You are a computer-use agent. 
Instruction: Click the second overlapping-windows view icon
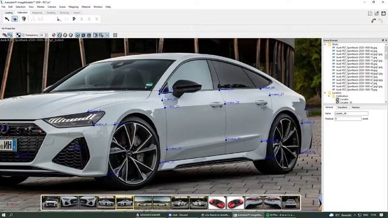coord(101,35)
